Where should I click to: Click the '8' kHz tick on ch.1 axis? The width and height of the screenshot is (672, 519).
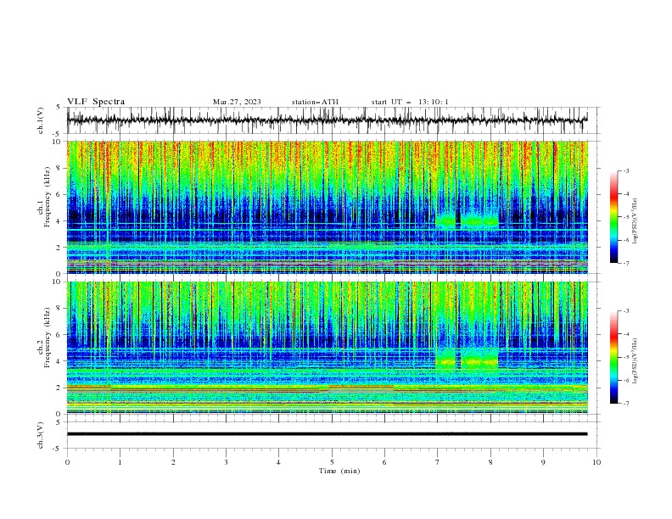[x=59, y=168]
